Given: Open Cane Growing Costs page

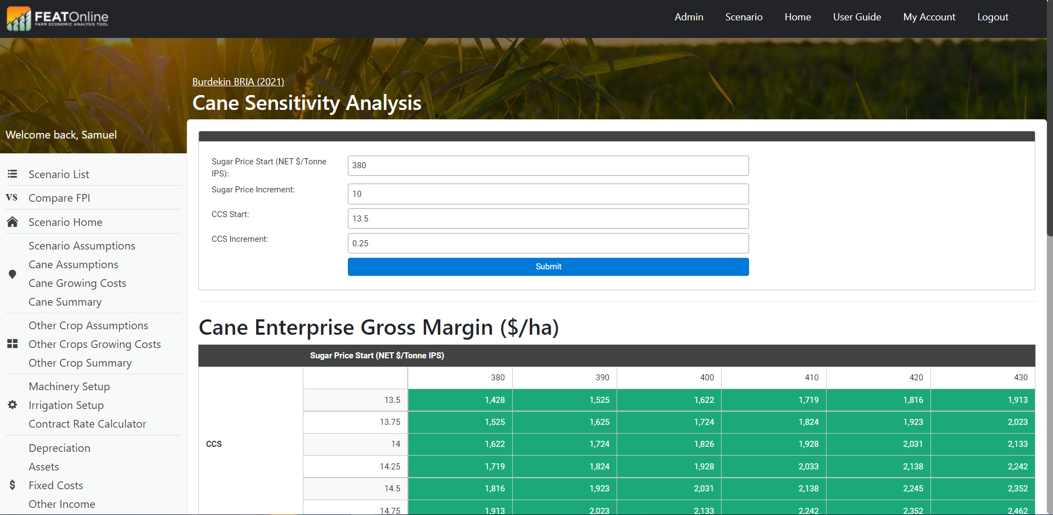Looking at the screenshot, I should coord(77,283).
